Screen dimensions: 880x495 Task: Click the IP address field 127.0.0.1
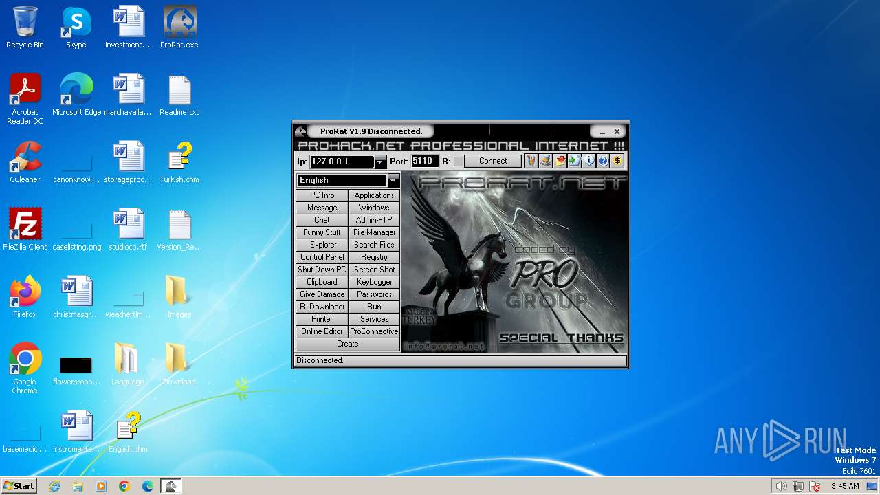[x=342, y=162]
